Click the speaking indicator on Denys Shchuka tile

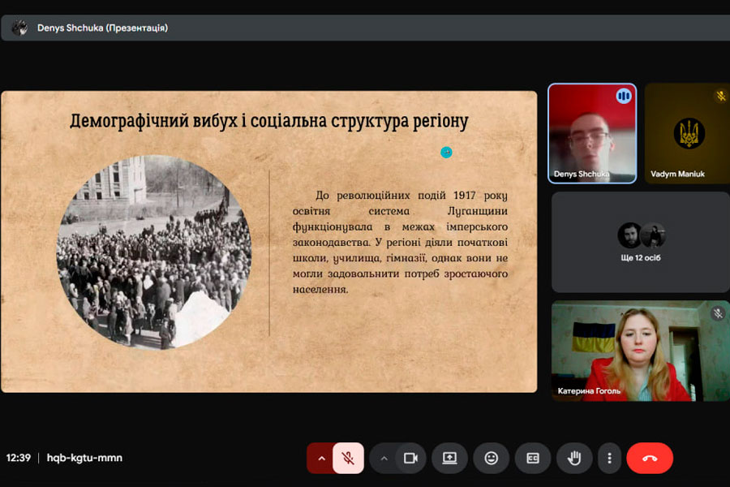(624, 97)
